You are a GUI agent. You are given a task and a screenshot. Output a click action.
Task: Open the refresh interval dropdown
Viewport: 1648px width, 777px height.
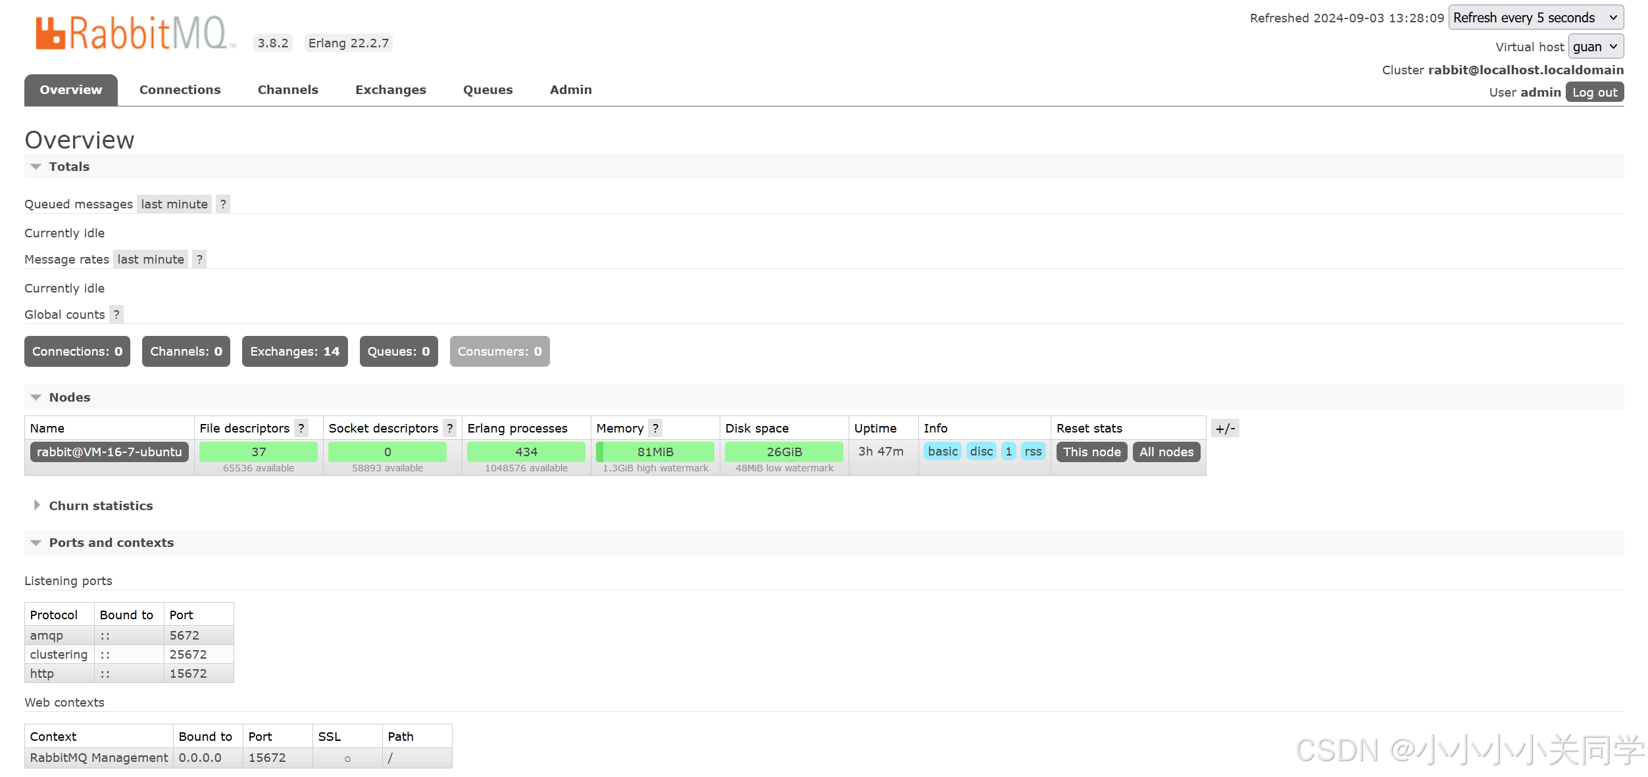click(1536, 18)
